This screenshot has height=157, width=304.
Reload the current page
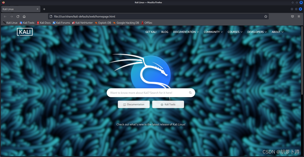tap(18, 16)
